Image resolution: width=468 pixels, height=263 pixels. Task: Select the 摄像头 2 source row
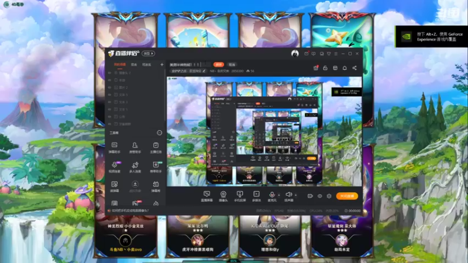tap(136, 72)
